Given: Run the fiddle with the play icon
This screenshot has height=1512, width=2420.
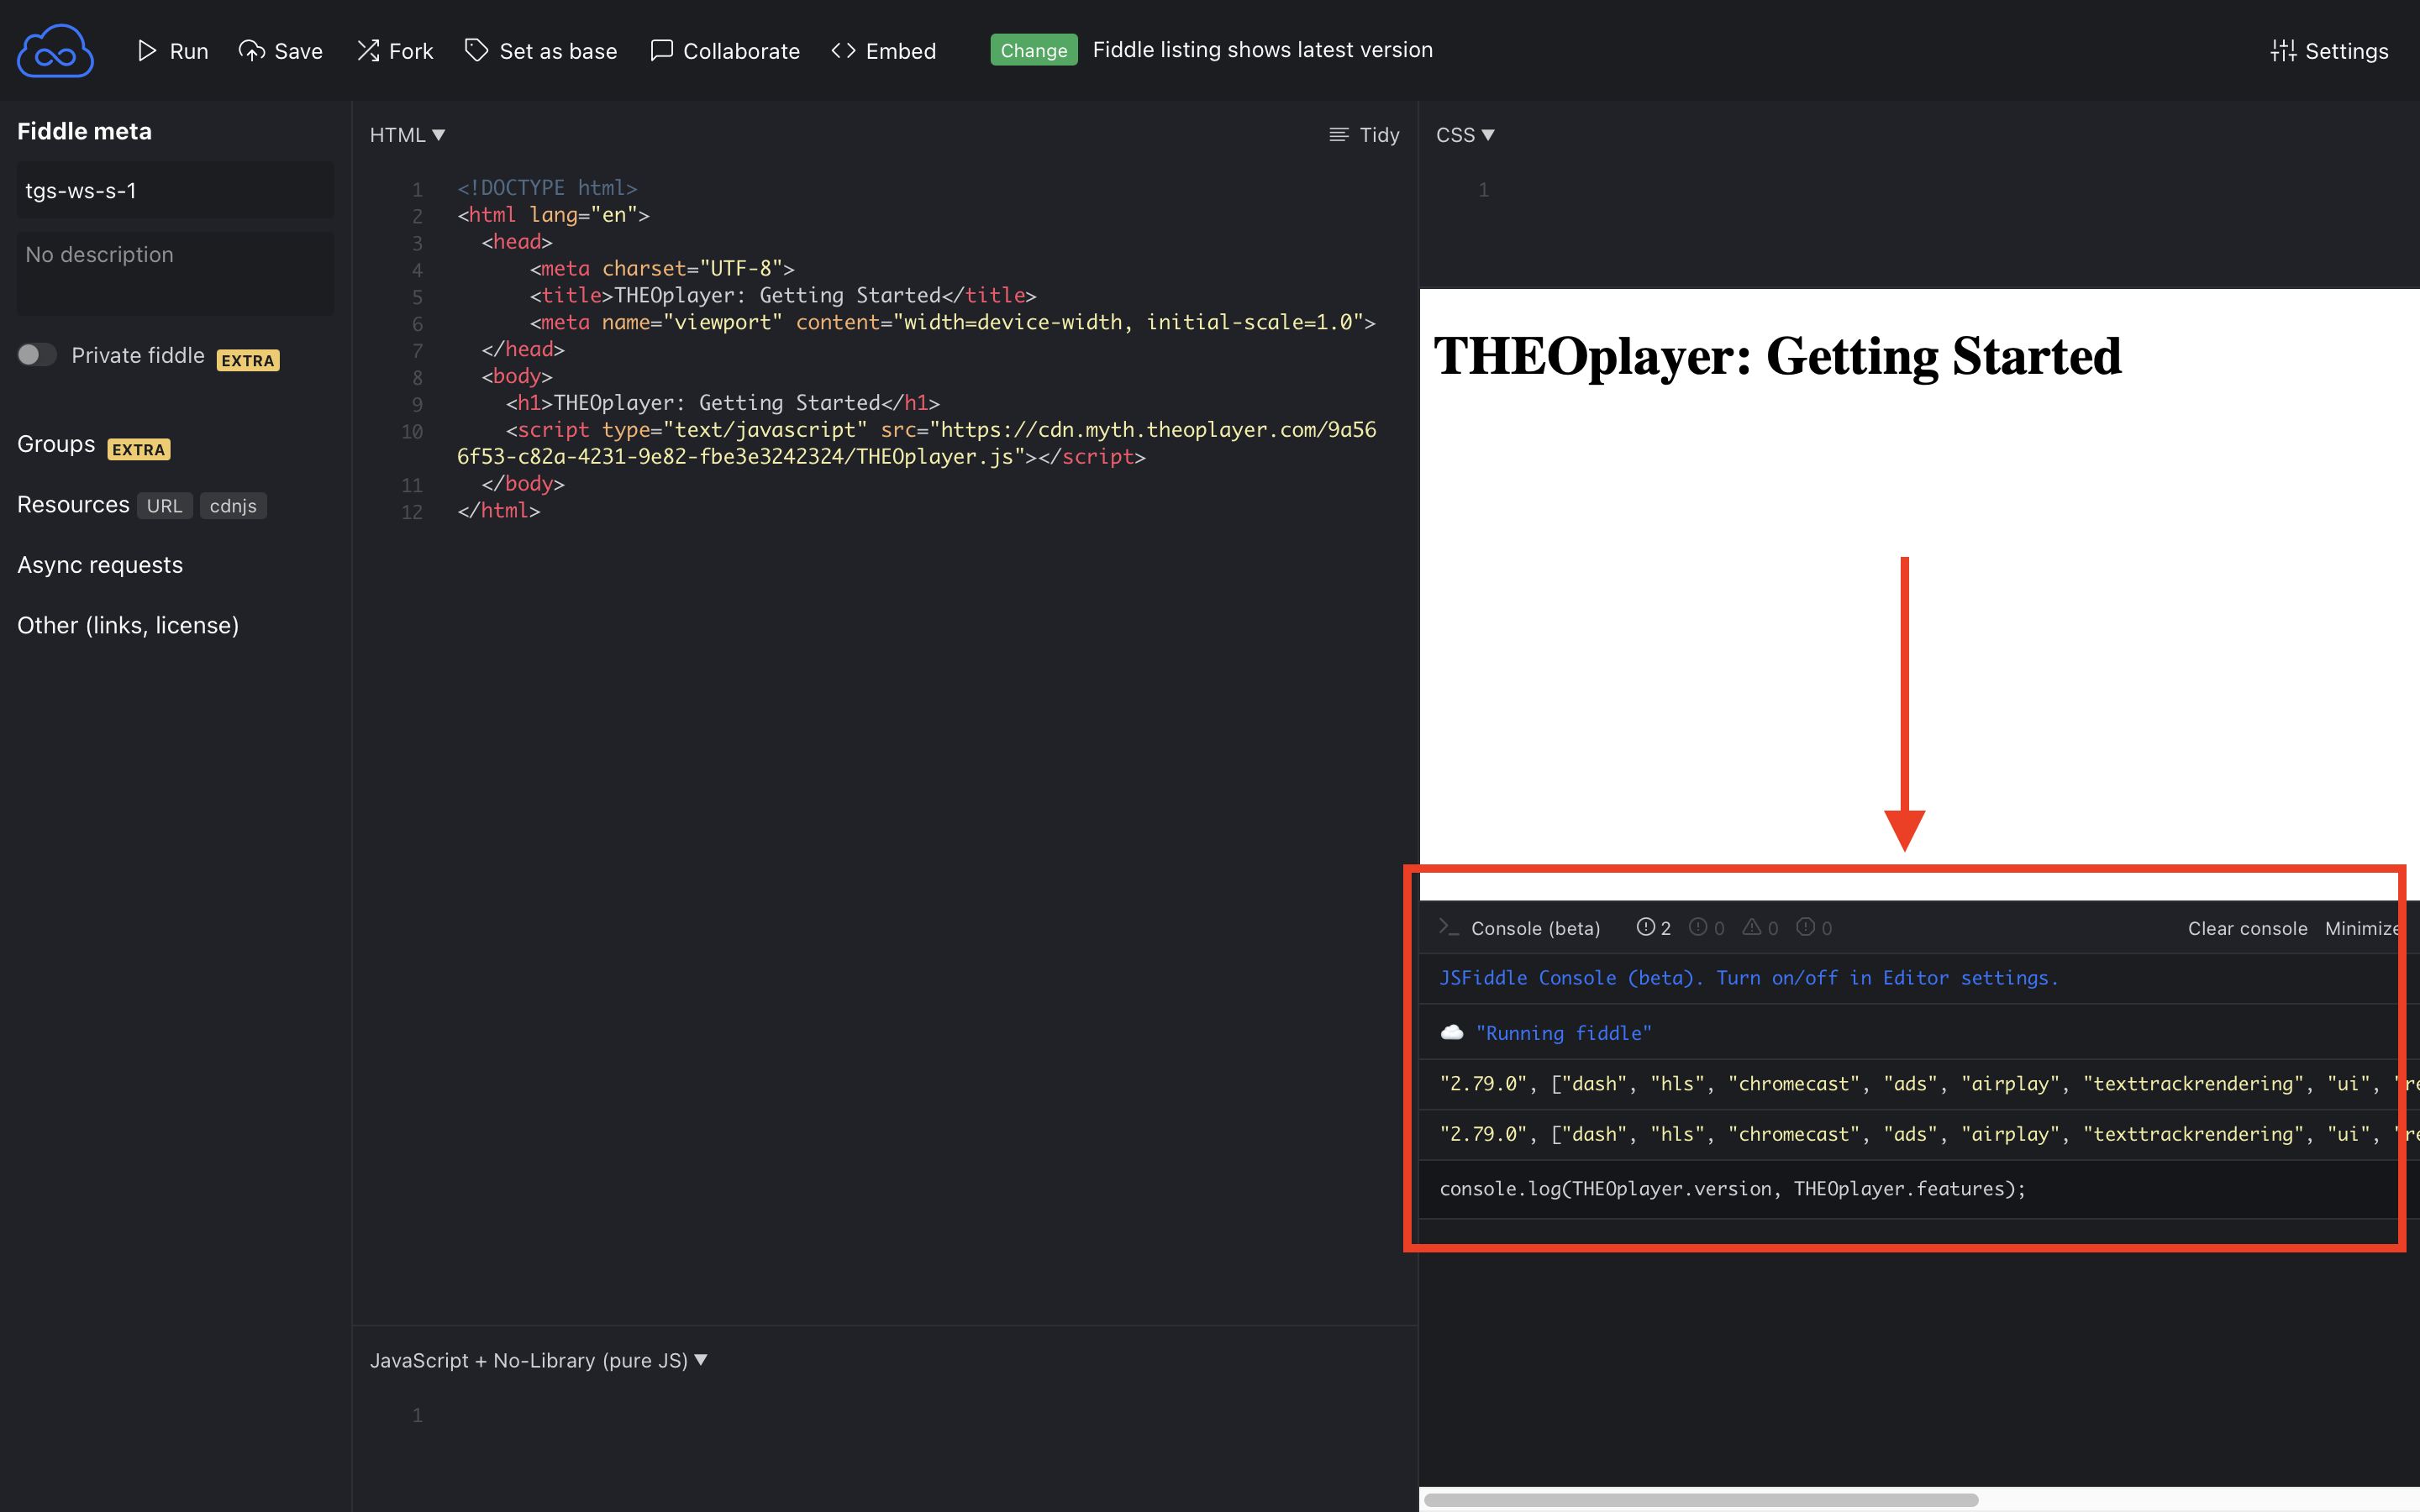Looking at the screenshot, I should pyautogui.click(x=147, y=50).
